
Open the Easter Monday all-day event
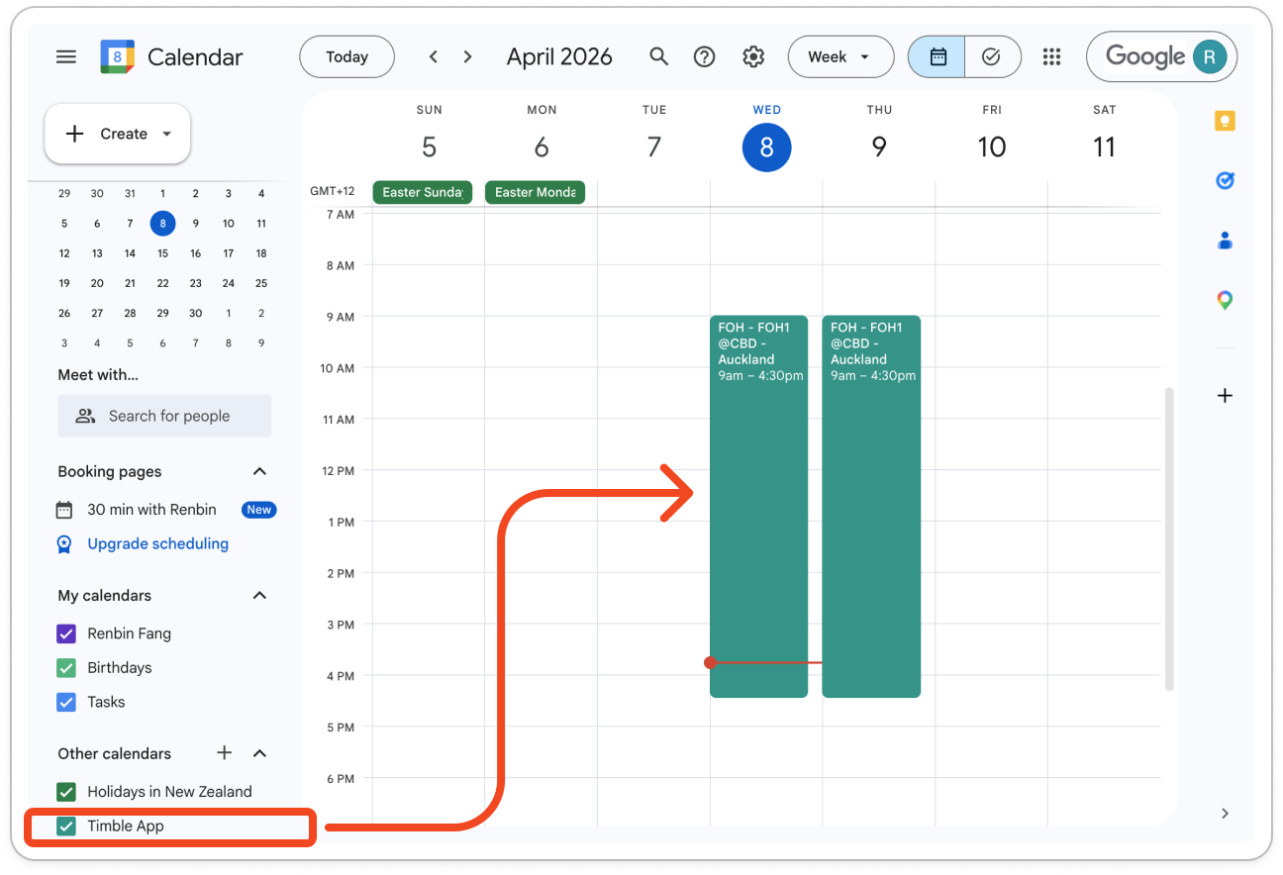(535, 192)
